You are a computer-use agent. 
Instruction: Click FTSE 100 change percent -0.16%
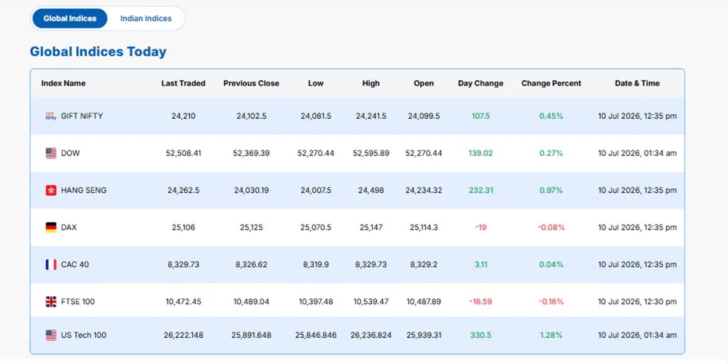[x=551, y=302]
